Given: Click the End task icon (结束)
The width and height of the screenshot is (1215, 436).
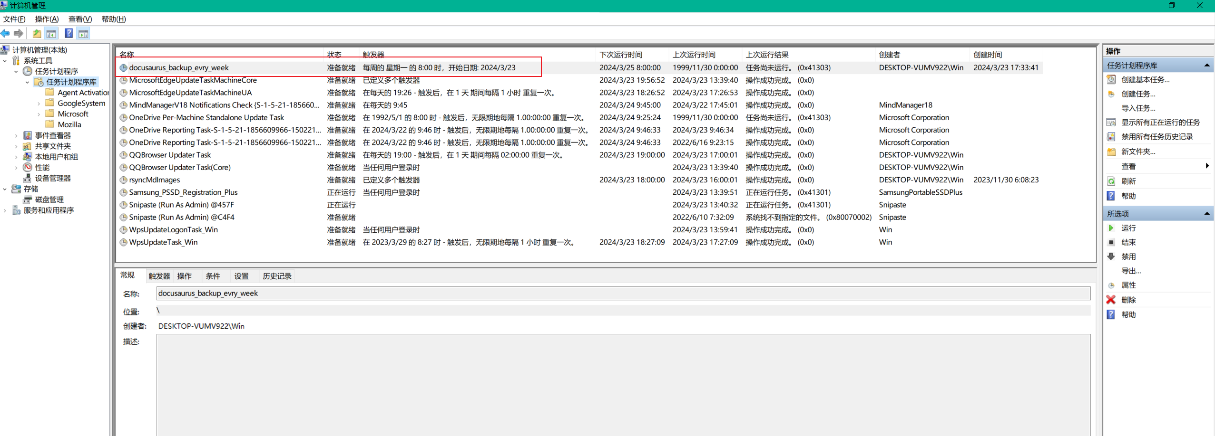Looking at the screenshot, I should point(1111,242).
